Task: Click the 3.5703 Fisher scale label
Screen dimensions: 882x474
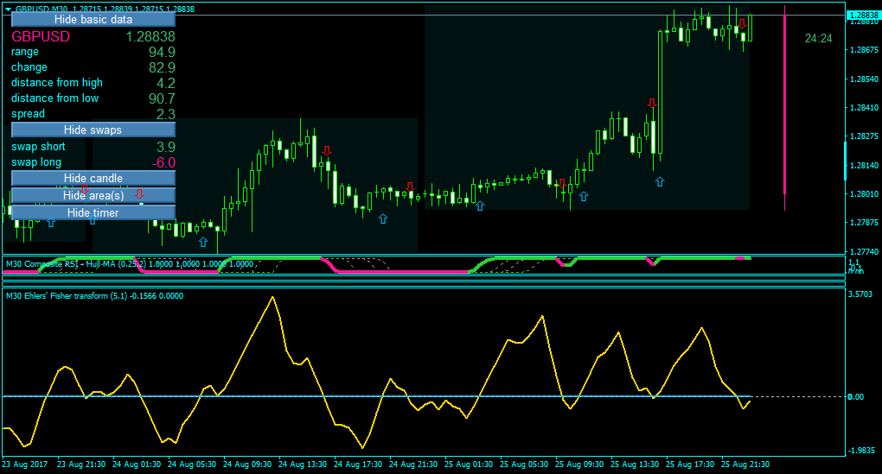Action: tap(860, 294)
